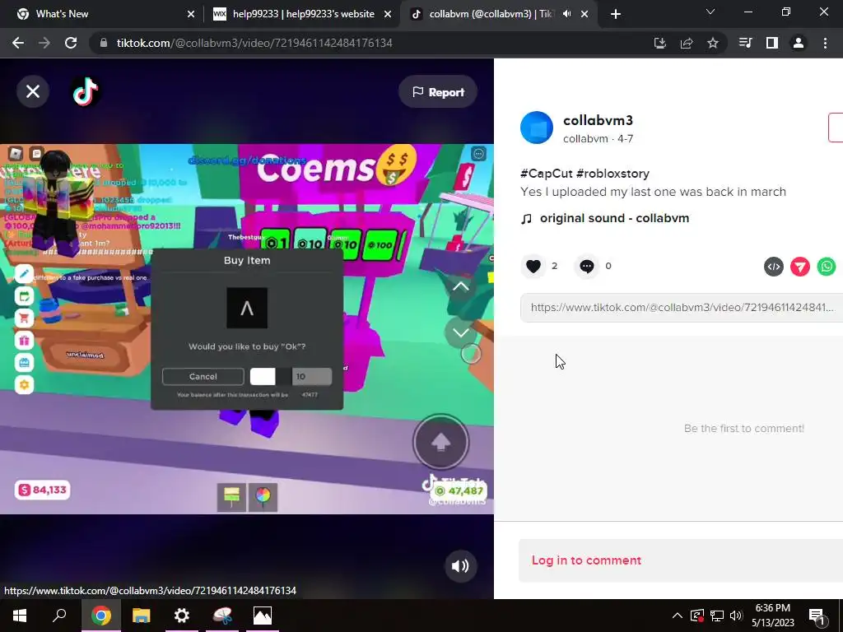Open collabvm3 profile avatar
The width and height of the screenshot is (843, 632).
coord(537,128)
